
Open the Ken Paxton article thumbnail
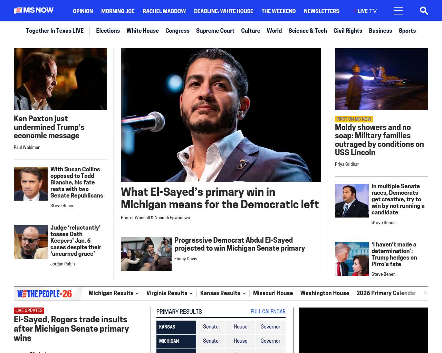click(60, 79)
